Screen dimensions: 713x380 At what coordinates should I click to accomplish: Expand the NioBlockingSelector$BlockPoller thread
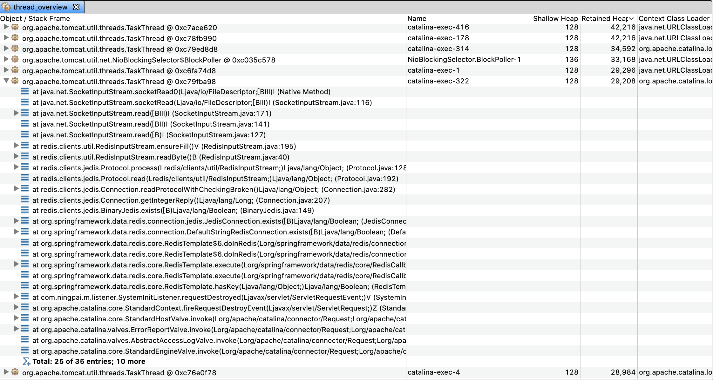(x=6, y=60)
